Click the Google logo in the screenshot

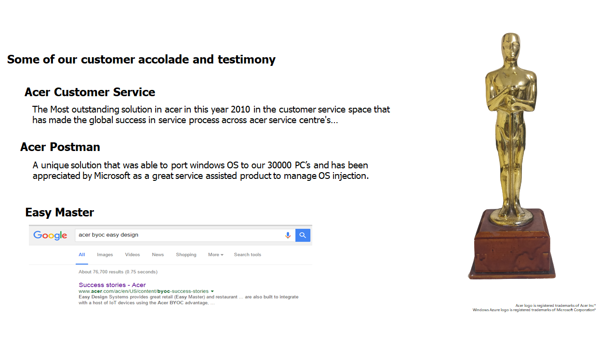tap(50, 235)
